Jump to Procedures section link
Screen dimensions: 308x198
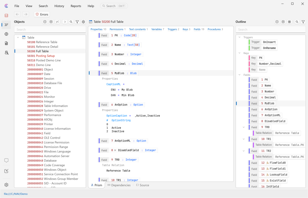pyautogui.click(x=215, y=29)
